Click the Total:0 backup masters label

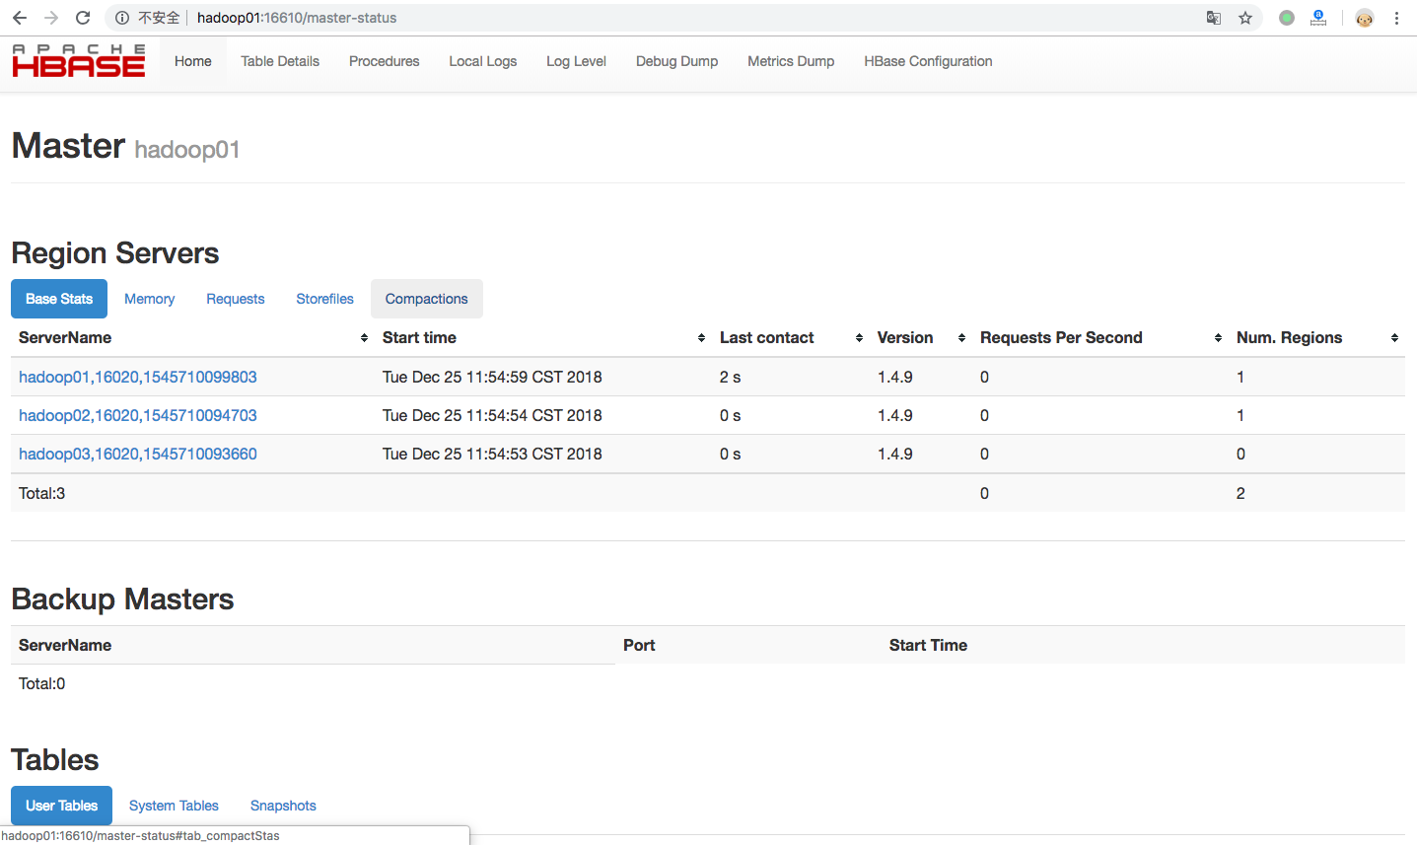tap(41, 683)
